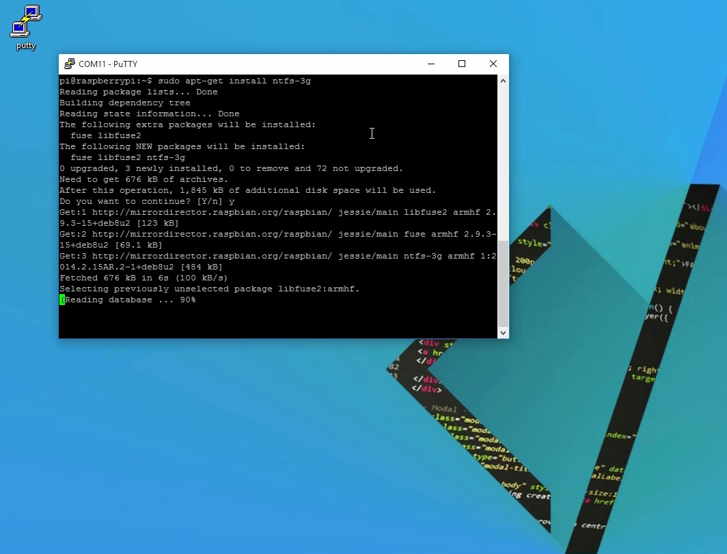Viewport: 727px width, 554px height.
Task: Click the '014.2.15AR.2-1+deb8u2 [484 kB]' line
Action: tap(141, 267)
